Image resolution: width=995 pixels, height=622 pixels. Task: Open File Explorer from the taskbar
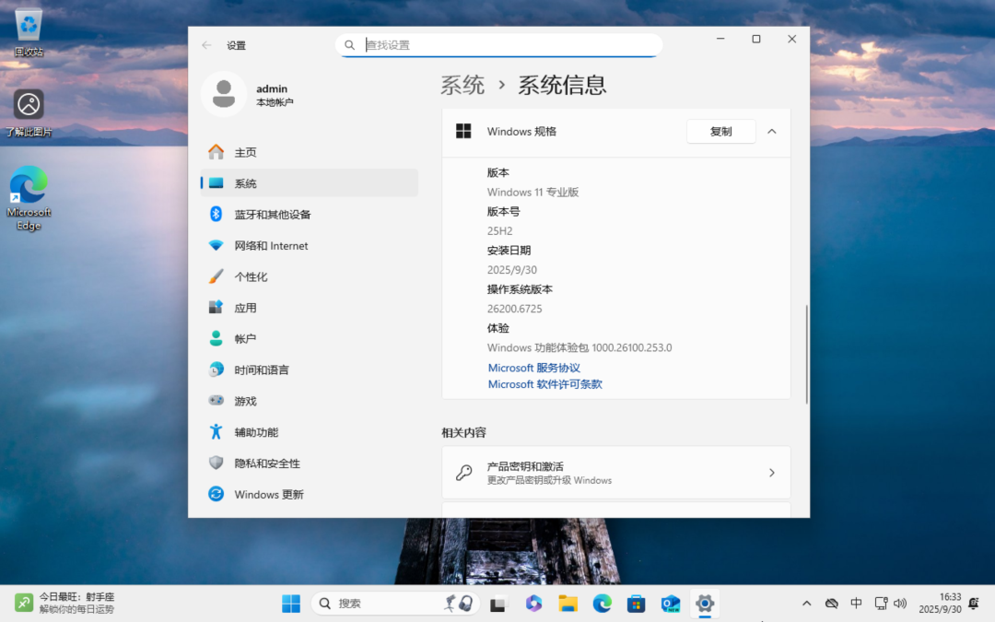click(x=568, y=604)
